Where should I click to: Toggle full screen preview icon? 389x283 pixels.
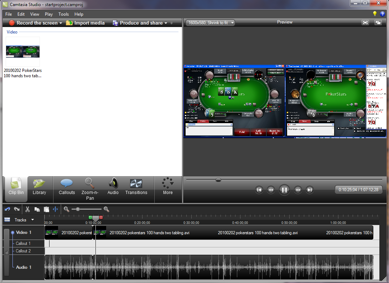click(x=365, y=22)
